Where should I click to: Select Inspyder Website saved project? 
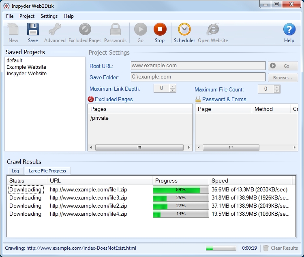click(x=26, y=74)
